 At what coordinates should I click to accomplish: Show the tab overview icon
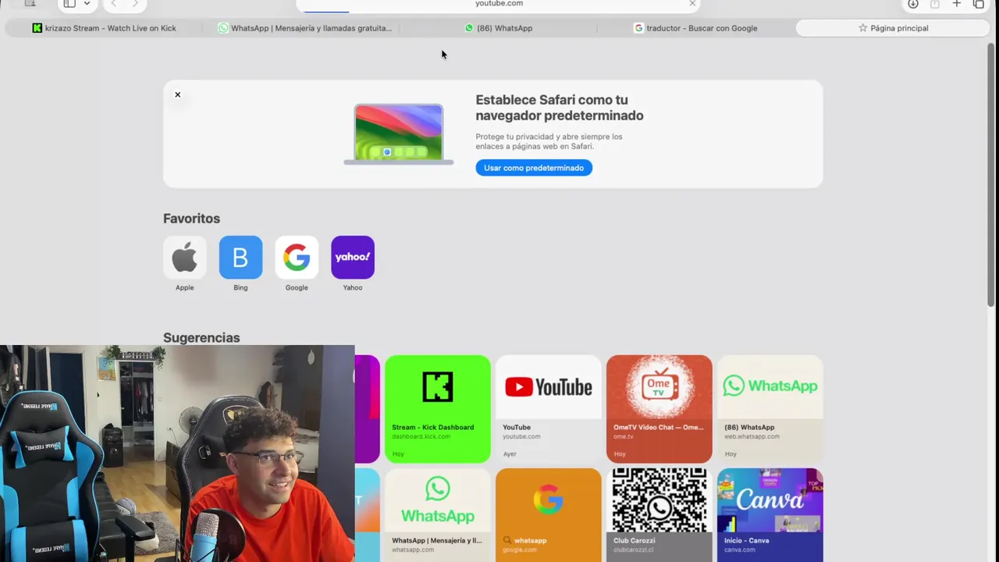coord(978,3)
